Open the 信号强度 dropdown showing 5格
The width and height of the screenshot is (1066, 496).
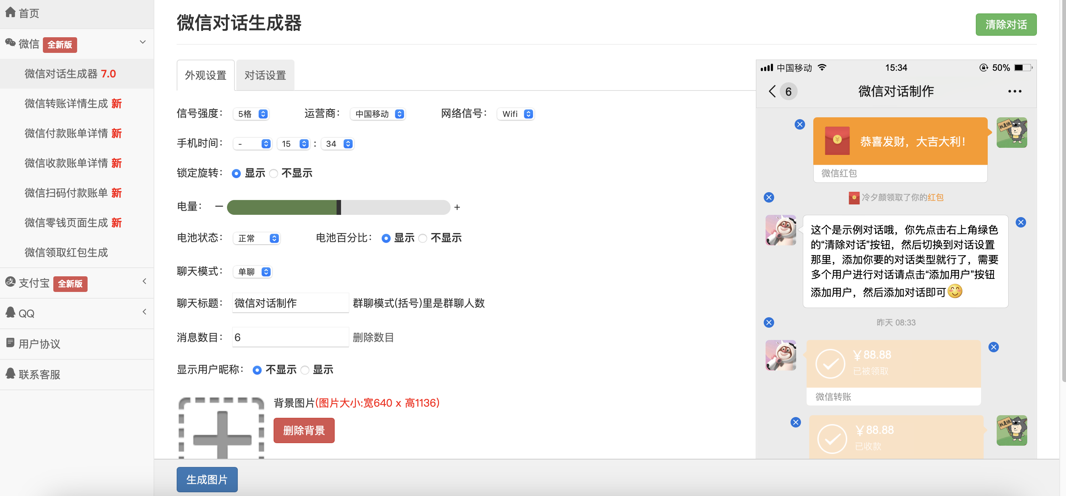[251, 114]
